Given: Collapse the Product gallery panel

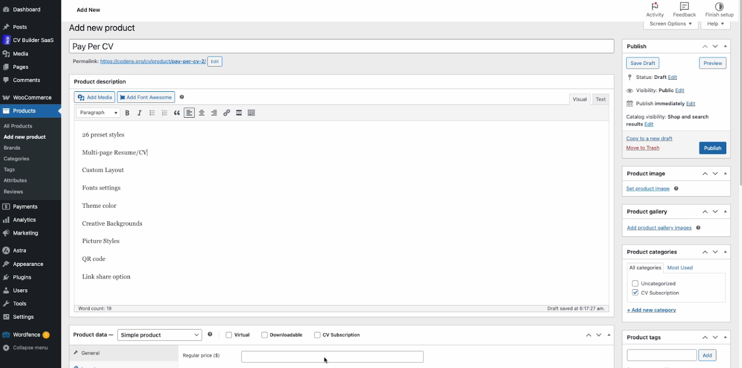Looking at the screenshot, I should [x=725, y=211].
